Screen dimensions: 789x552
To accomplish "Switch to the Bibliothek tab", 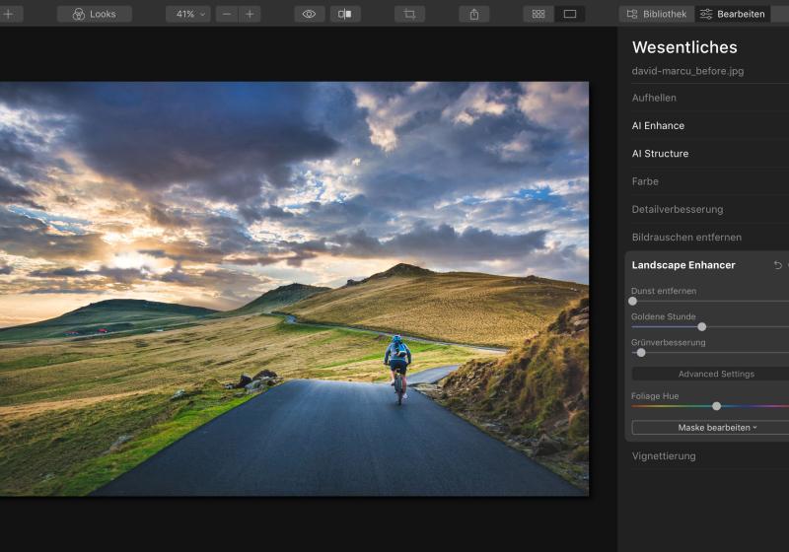I will [657, 14].
